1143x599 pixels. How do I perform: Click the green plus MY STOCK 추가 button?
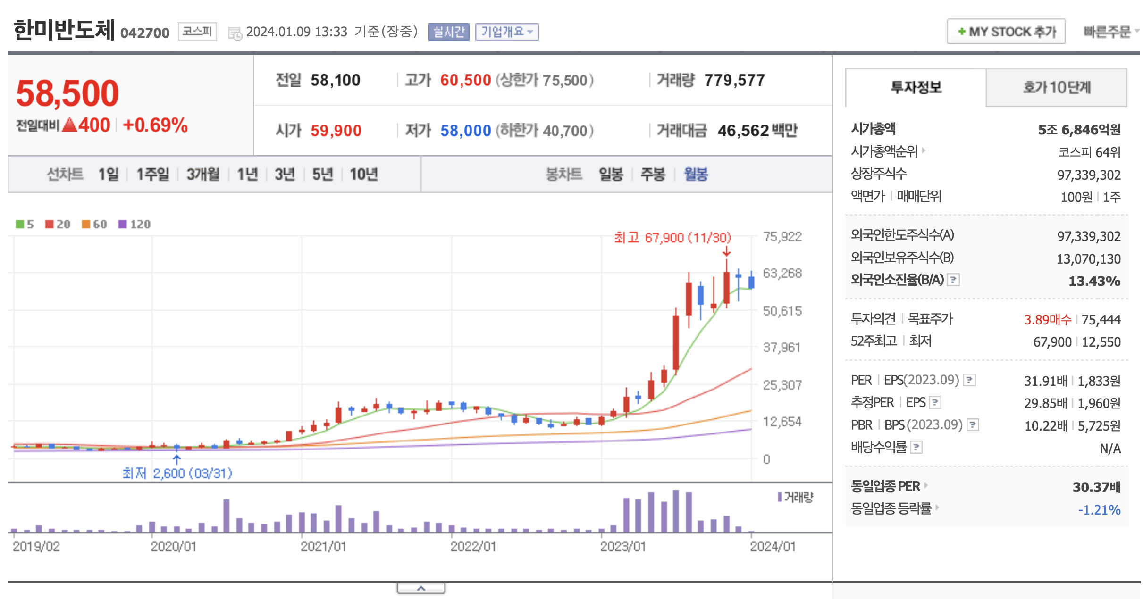click(x=1006, y=32)
